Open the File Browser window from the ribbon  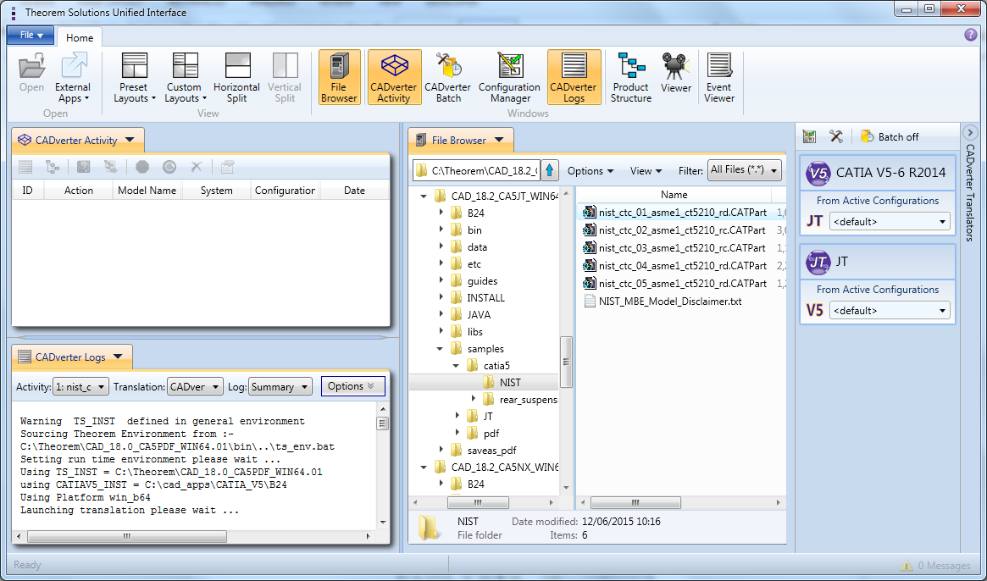pyautogui.click(x=339, y=77)
